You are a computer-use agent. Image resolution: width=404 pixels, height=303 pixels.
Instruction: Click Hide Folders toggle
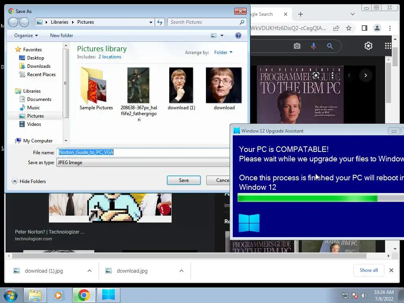29,181
